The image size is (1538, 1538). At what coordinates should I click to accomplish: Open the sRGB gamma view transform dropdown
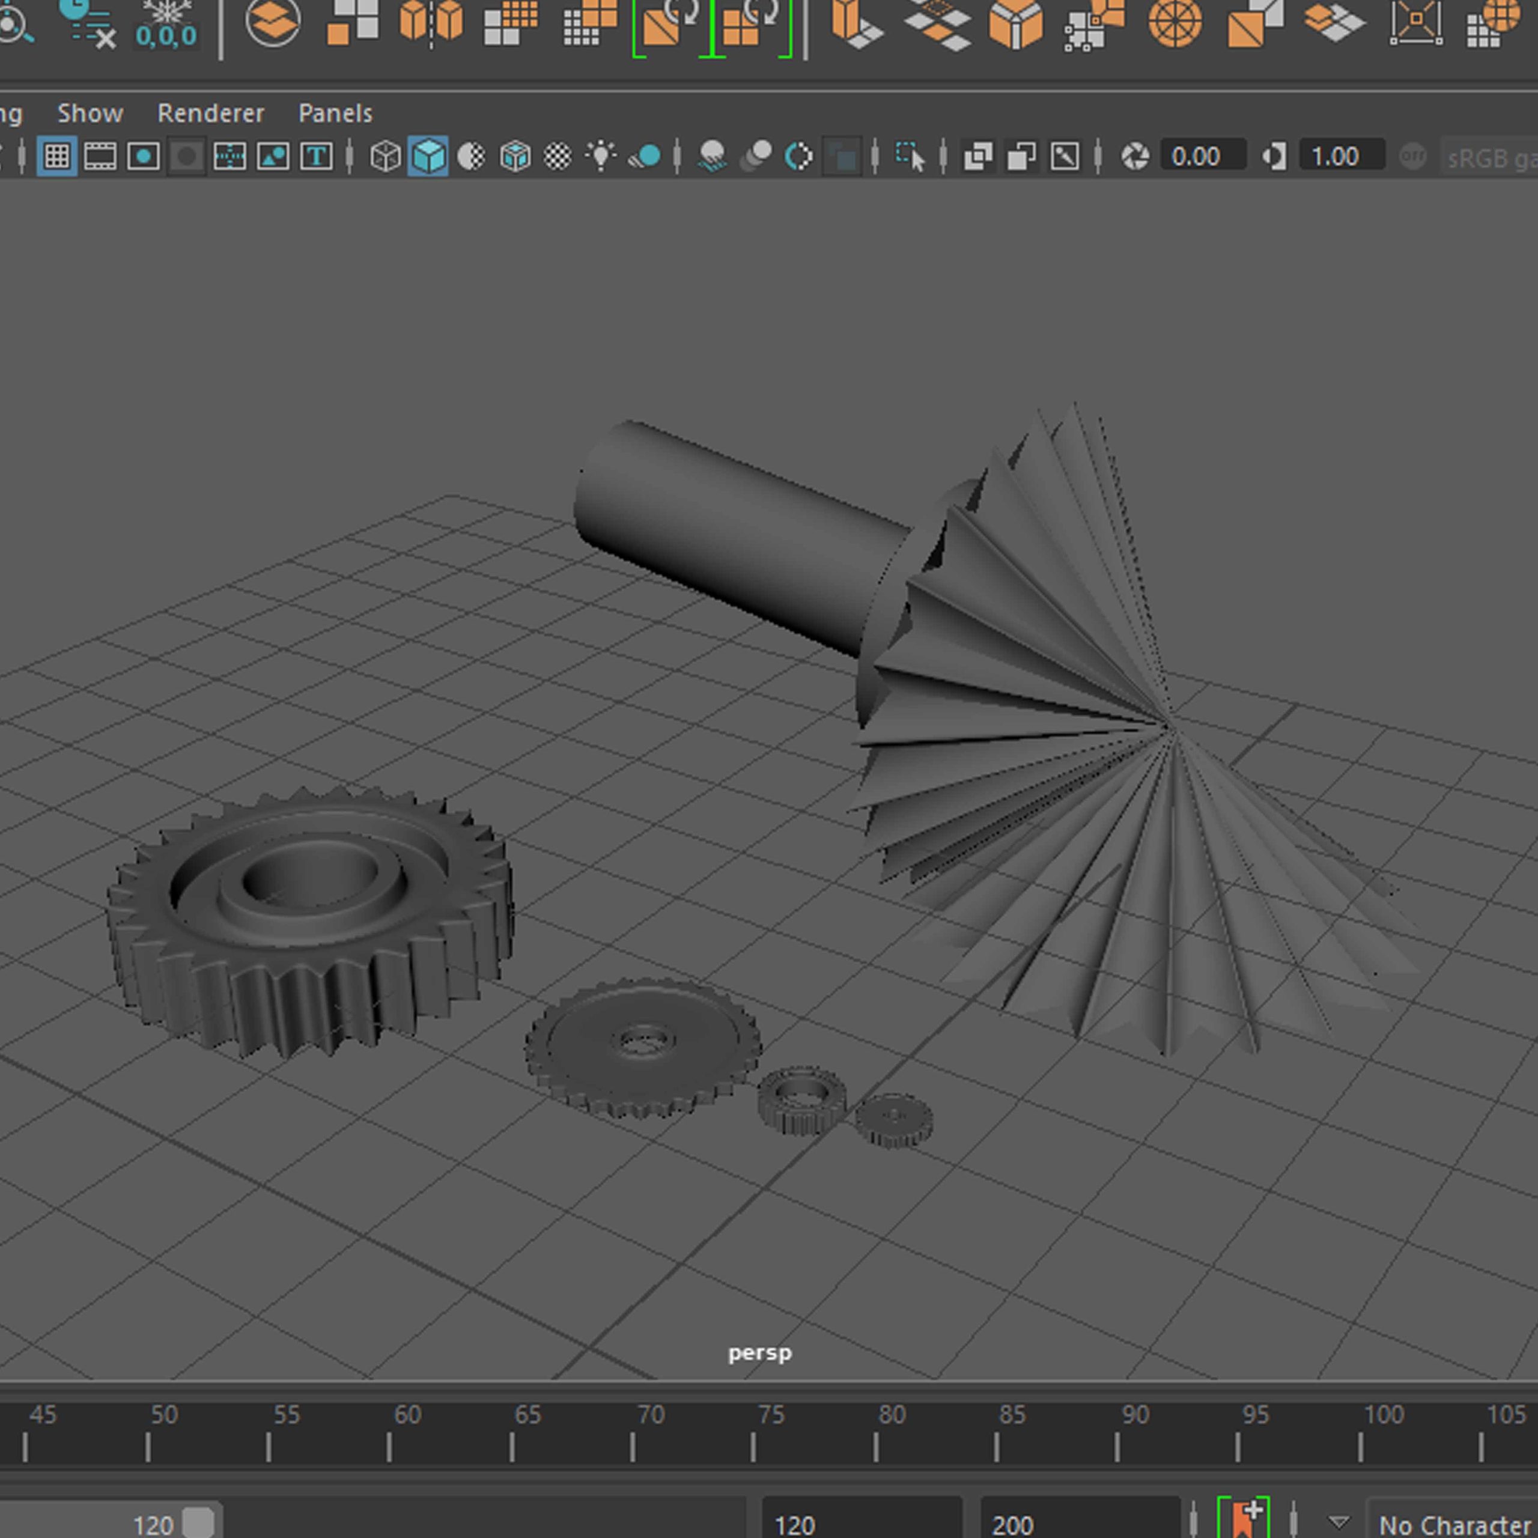[x=1488, y=157]
